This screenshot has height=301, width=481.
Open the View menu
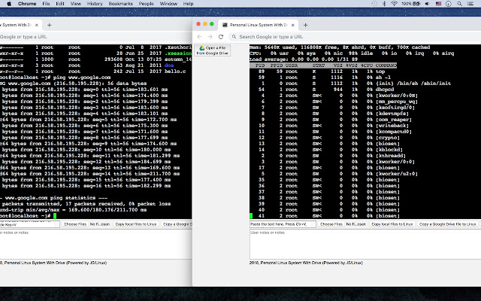coord(76,4)
